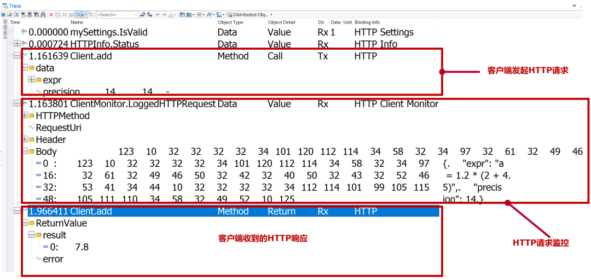Go back with the left arrow icon
The image size is (591, 280).
tap(158, 15)
